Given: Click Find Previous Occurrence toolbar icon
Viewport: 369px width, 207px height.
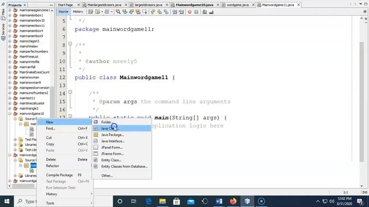Looking at the screenshot, I should [x=125, y=11].
